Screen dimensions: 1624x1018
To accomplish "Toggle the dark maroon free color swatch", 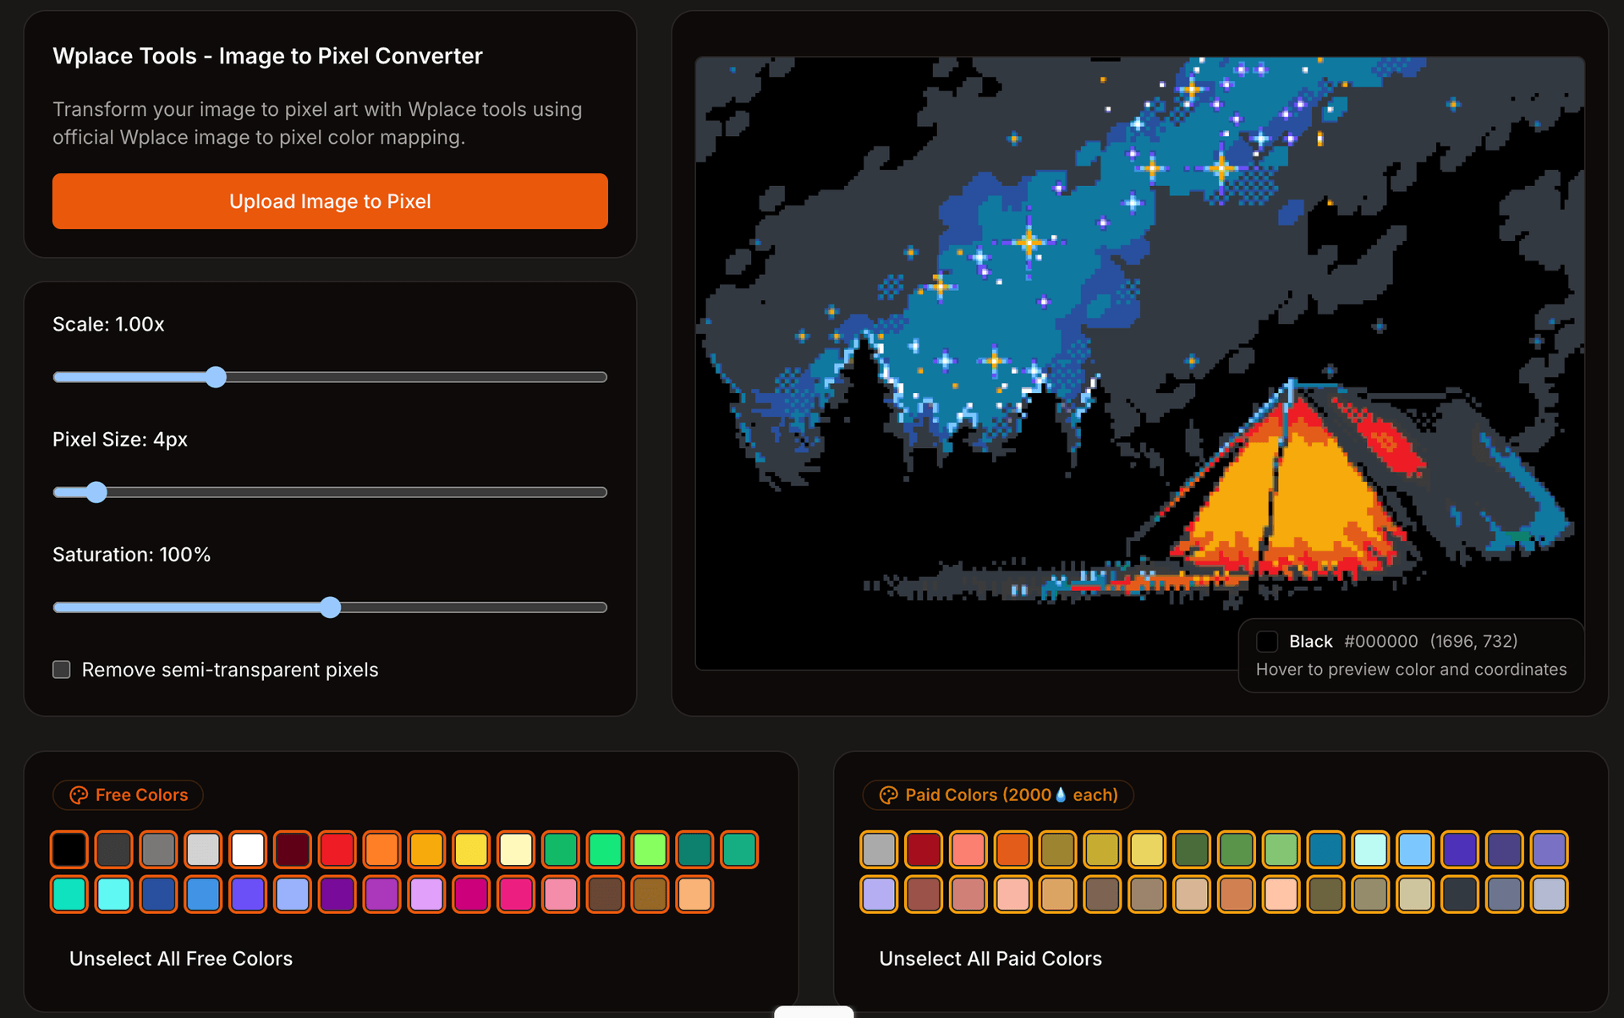I will click(x=293, y=849).
